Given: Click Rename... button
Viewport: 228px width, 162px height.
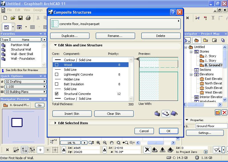Looking at the screenshot, I should pyautogui.click(x=115, y=36).
